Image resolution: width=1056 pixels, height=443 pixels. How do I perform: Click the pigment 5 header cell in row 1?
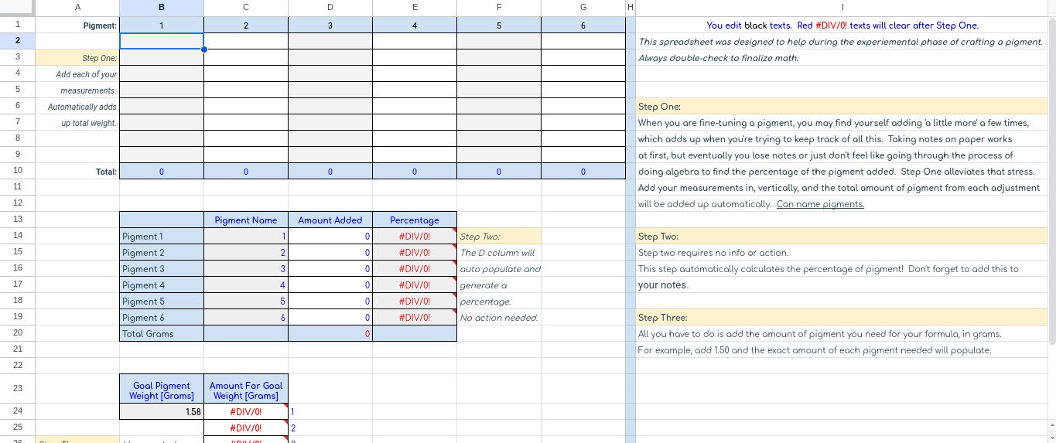pyautogui.click(x=499, y=25)
